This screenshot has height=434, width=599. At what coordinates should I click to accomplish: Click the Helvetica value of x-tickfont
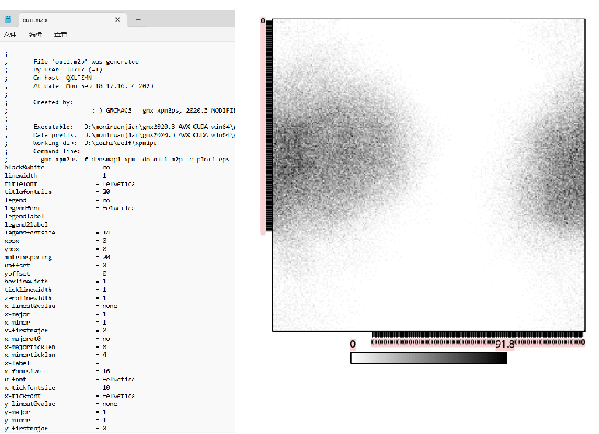[x=118, y=396]
